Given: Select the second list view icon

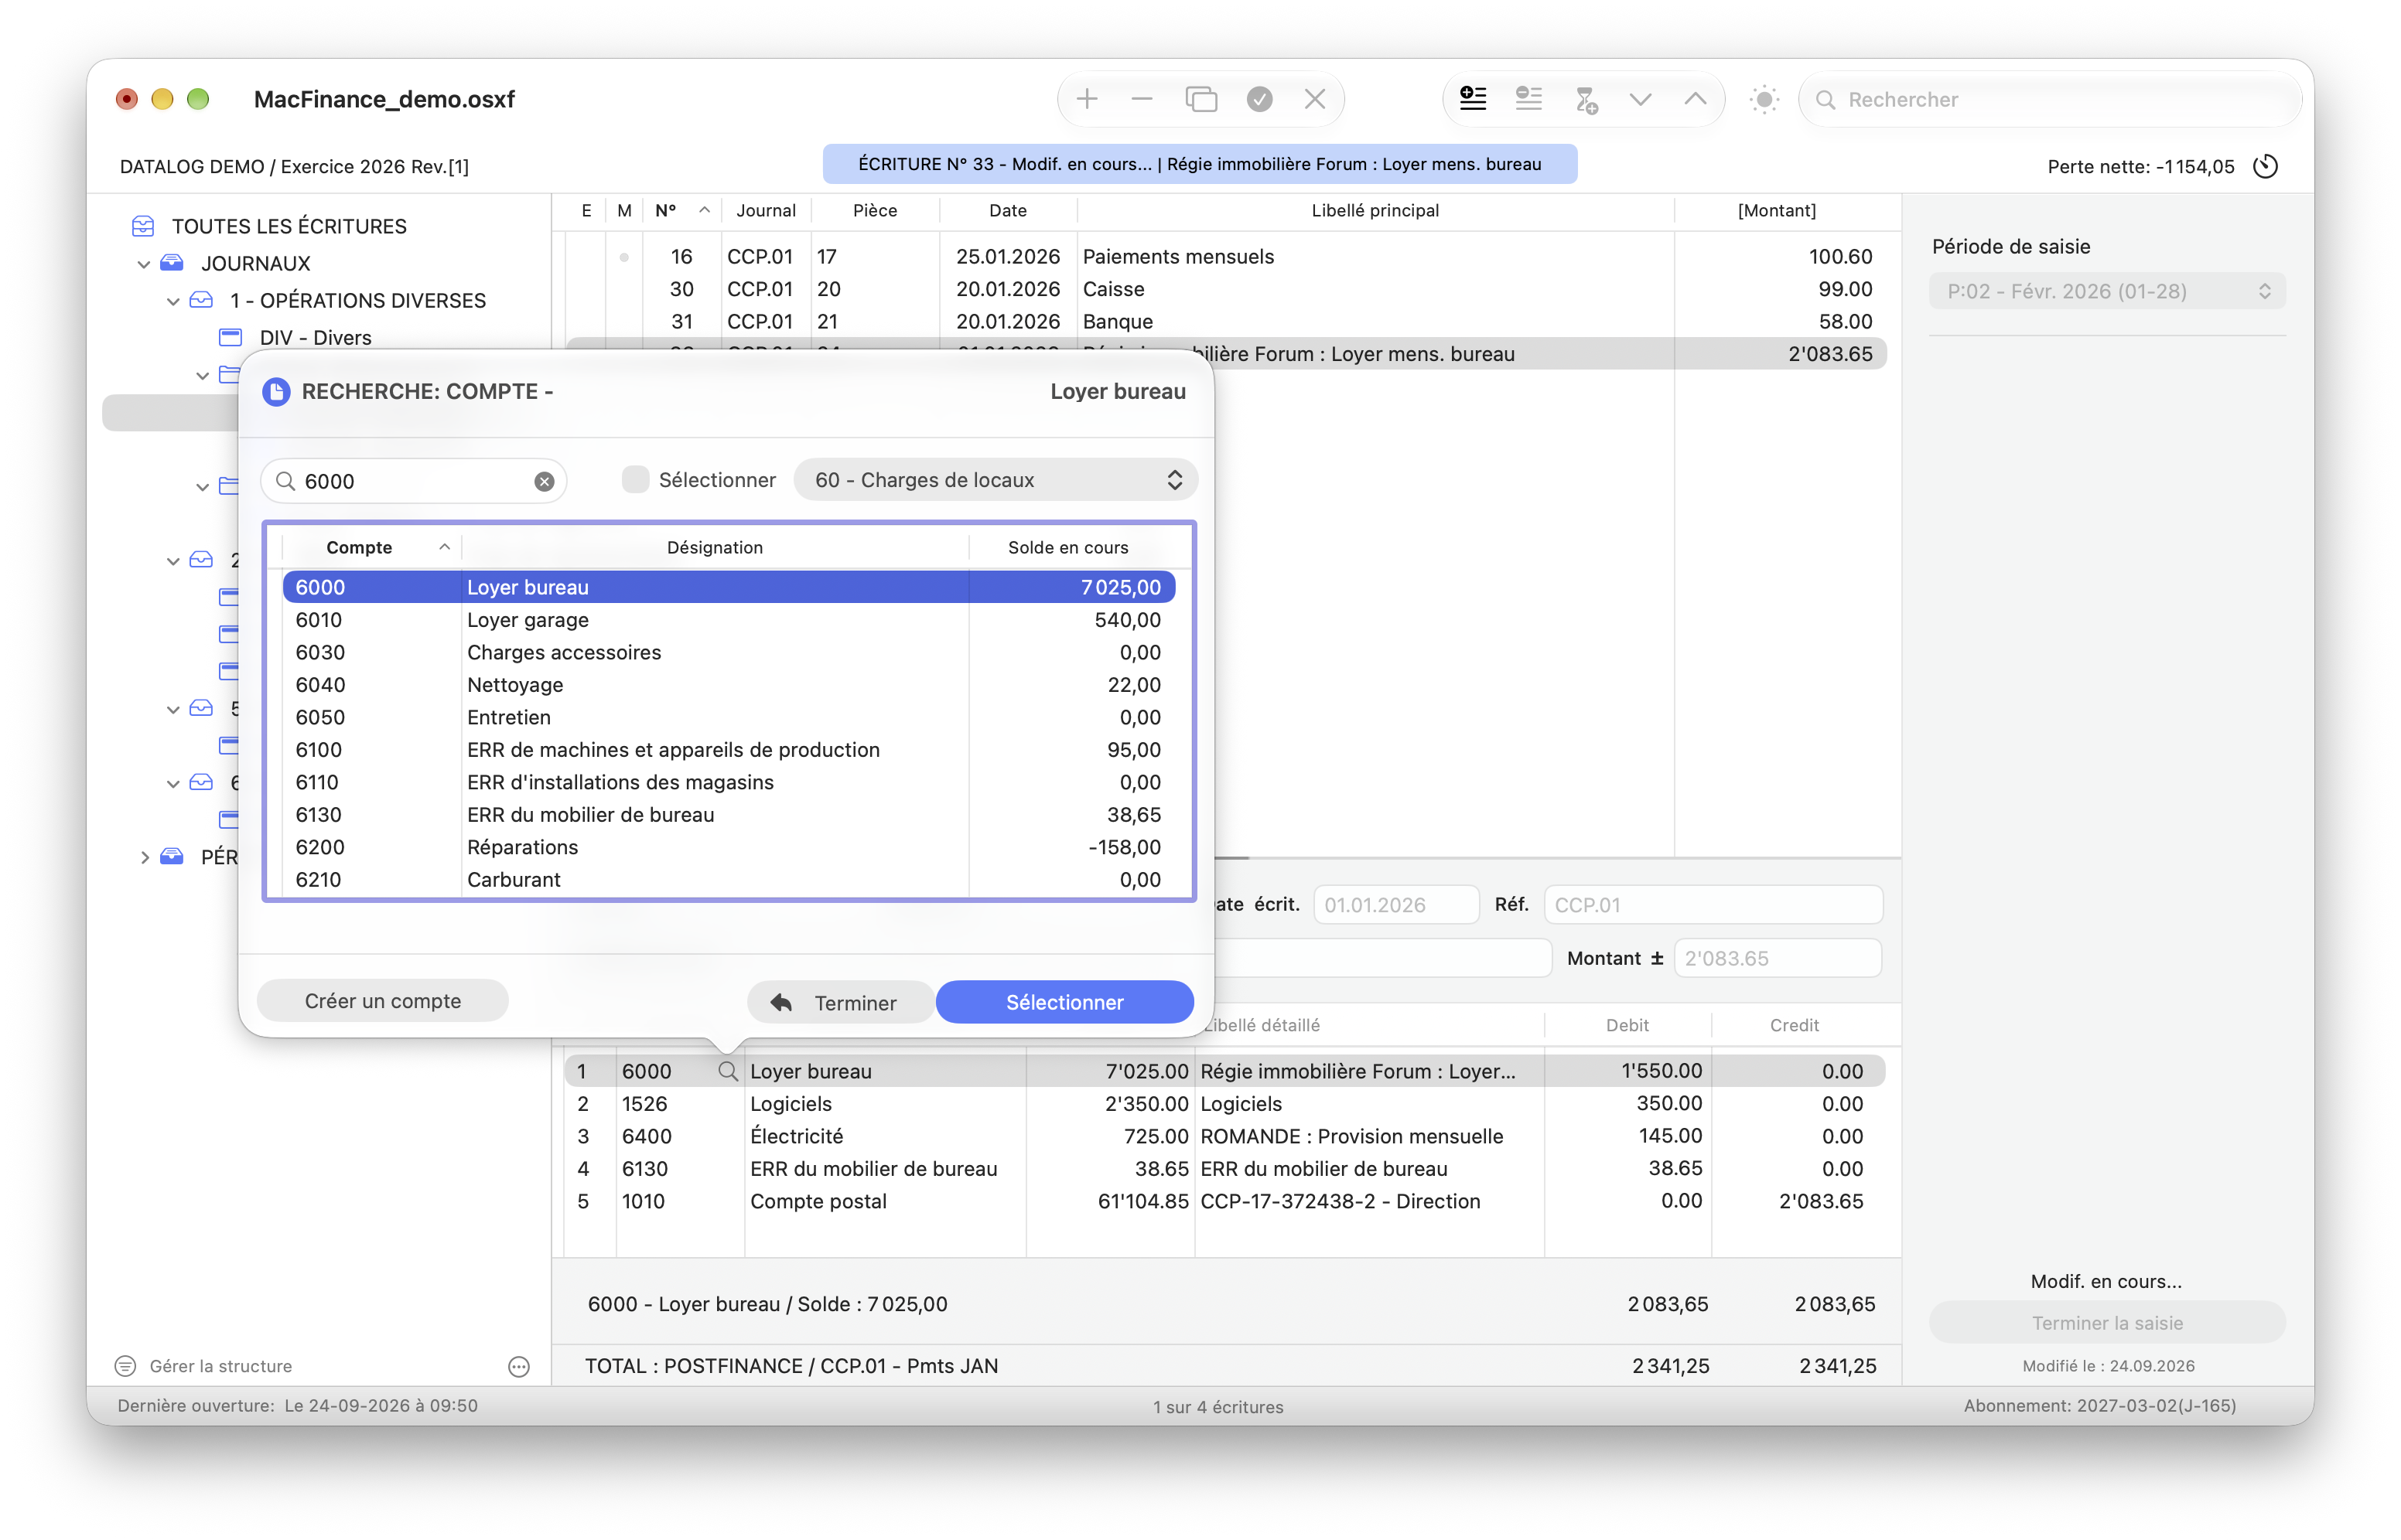Looking at the screenshot, I should click(x=1528, y=99).
